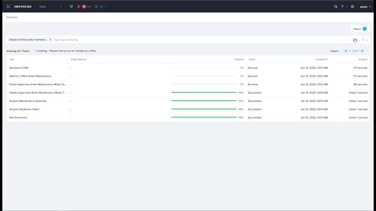This screenshot has height=211, width=376.
Task: Select the Overview tab
Action: pyautogui.click(x=12, y=17)
